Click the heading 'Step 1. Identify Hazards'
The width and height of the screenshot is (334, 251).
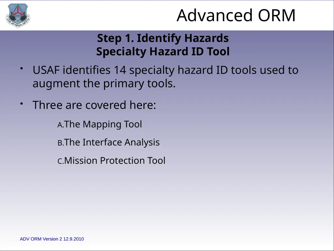pos(163,38)
